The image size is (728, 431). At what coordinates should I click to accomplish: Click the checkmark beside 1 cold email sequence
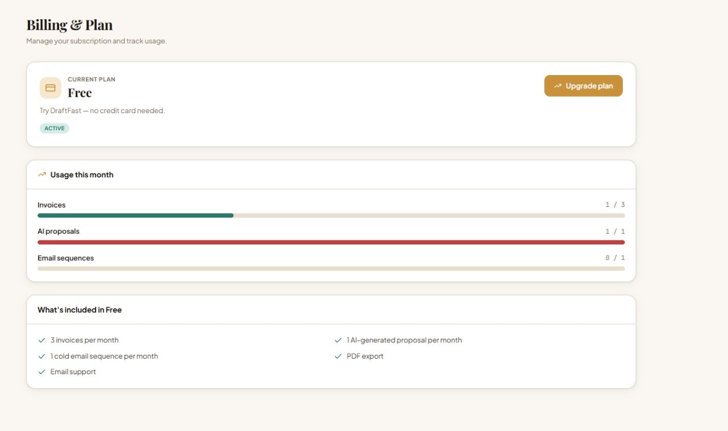pyautogui.click(x=42, y=356)
